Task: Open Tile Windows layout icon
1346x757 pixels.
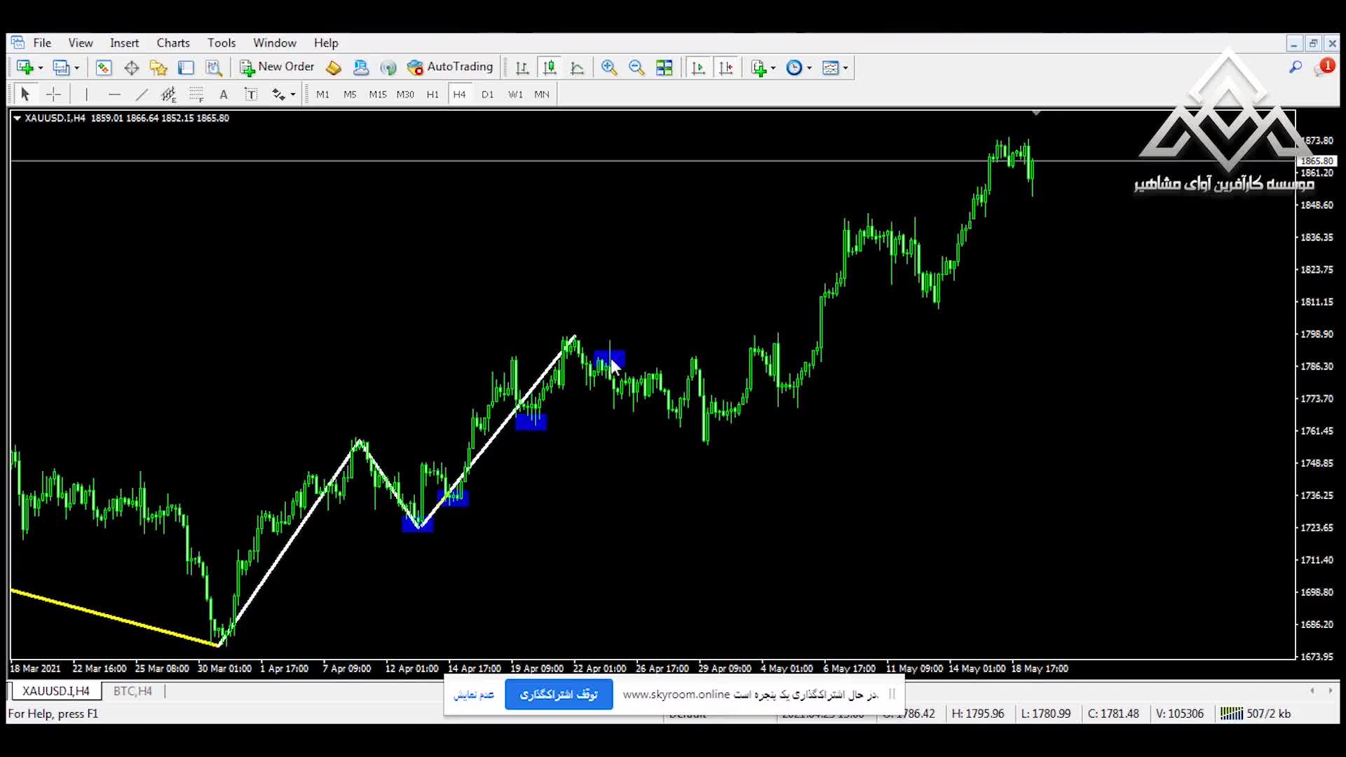Action: [664, 68]
